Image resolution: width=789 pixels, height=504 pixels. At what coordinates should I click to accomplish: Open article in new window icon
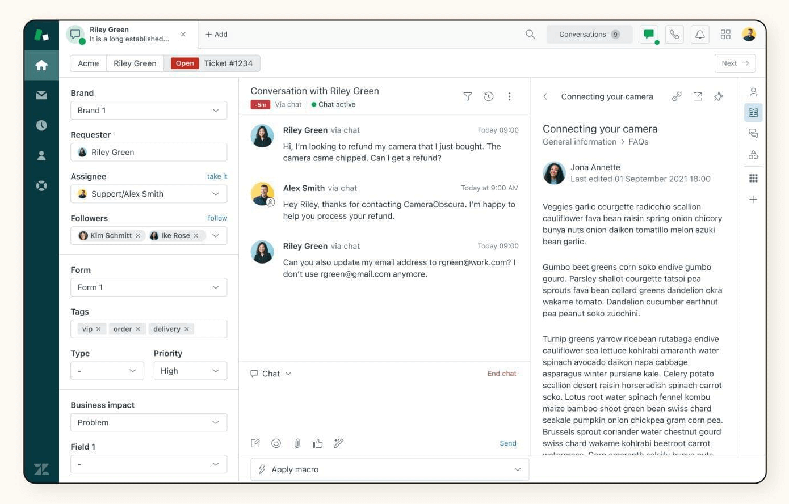[x=698, y=96]
